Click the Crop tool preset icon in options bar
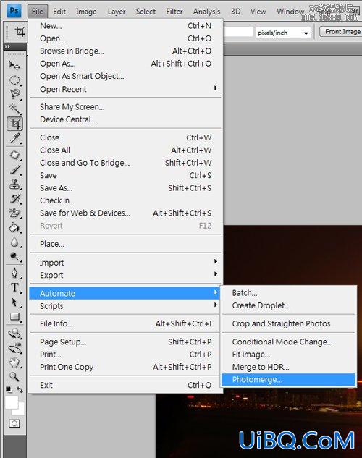Screen dimensions: 362x458 click(x=20, y=32)
